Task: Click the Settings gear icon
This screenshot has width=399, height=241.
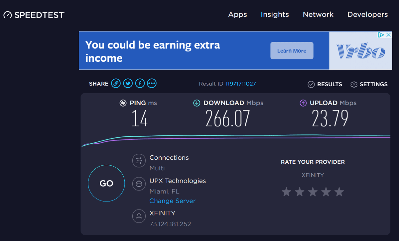Action: [x=354, y=84]
